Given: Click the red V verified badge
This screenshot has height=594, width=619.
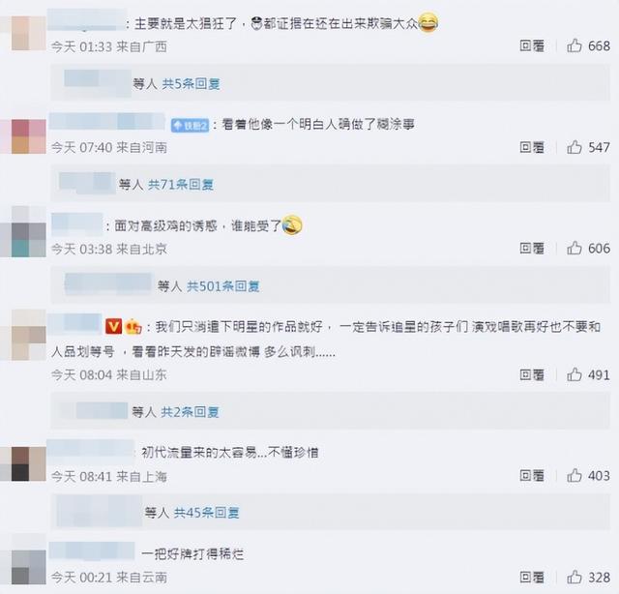Looking at the screenshot, I should 113,327.
